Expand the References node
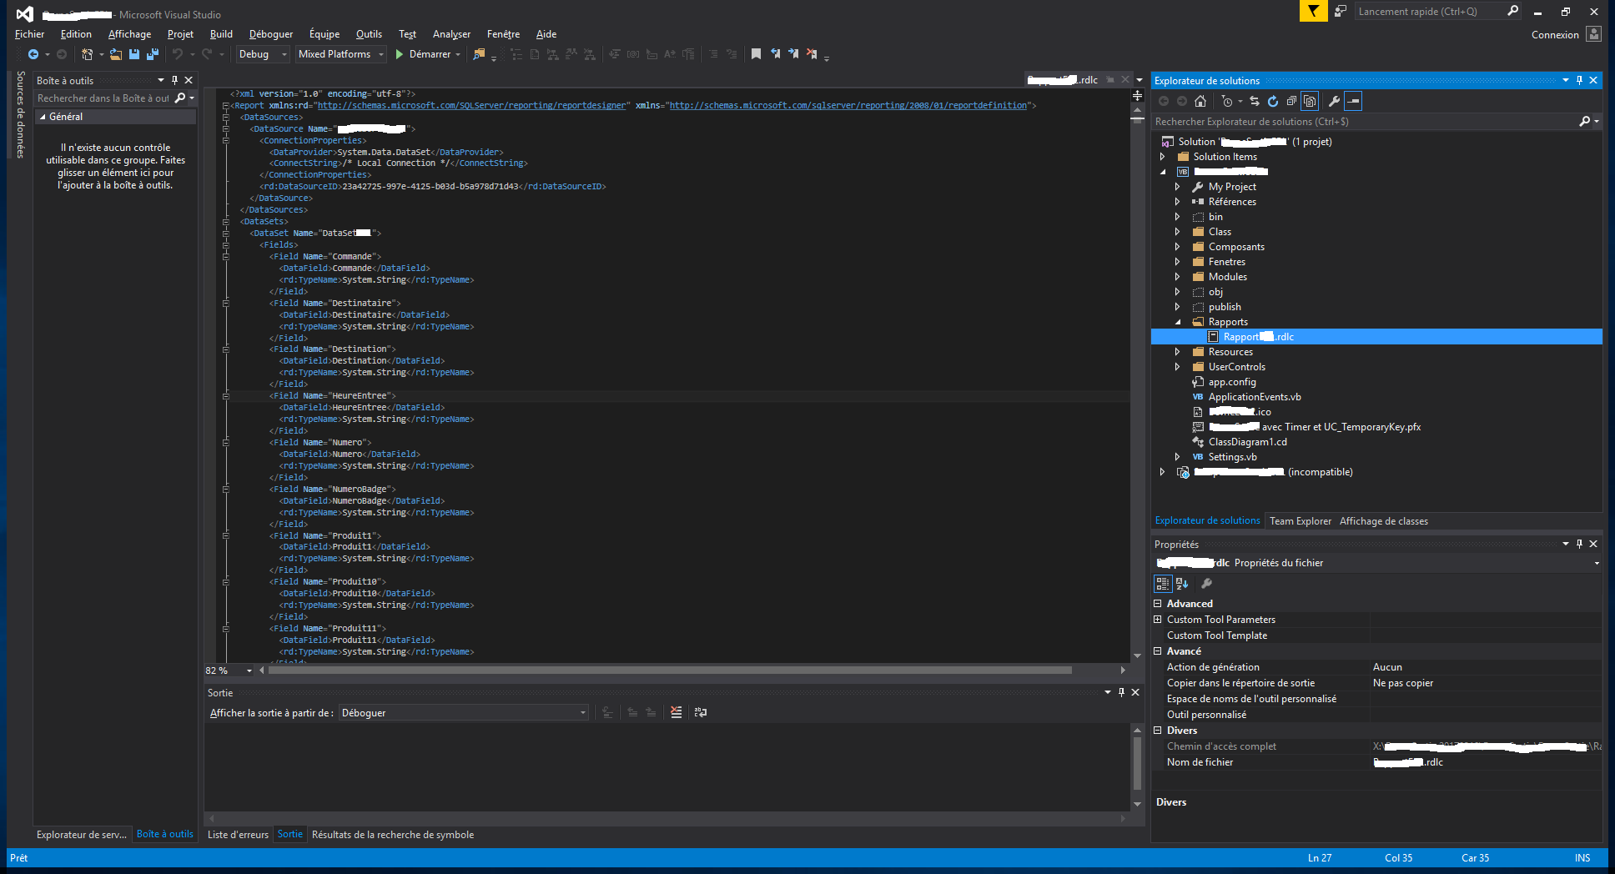Viewport: 1615px width, 874px height. (x=1177, y=201)
